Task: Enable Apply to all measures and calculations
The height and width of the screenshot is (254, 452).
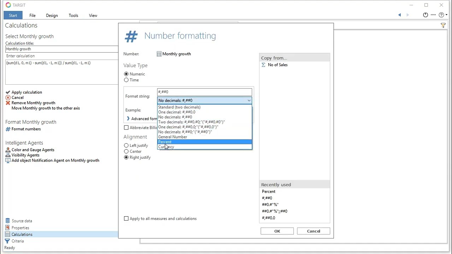Action: 126,219
